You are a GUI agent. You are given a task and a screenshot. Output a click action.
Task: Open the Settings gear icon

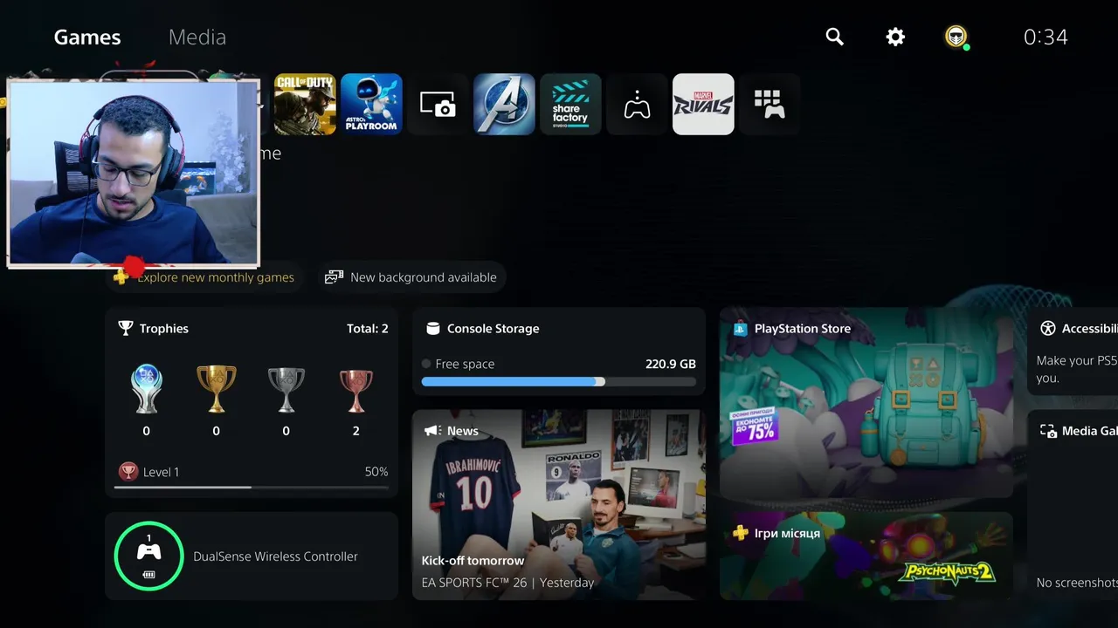pos(895,37)
